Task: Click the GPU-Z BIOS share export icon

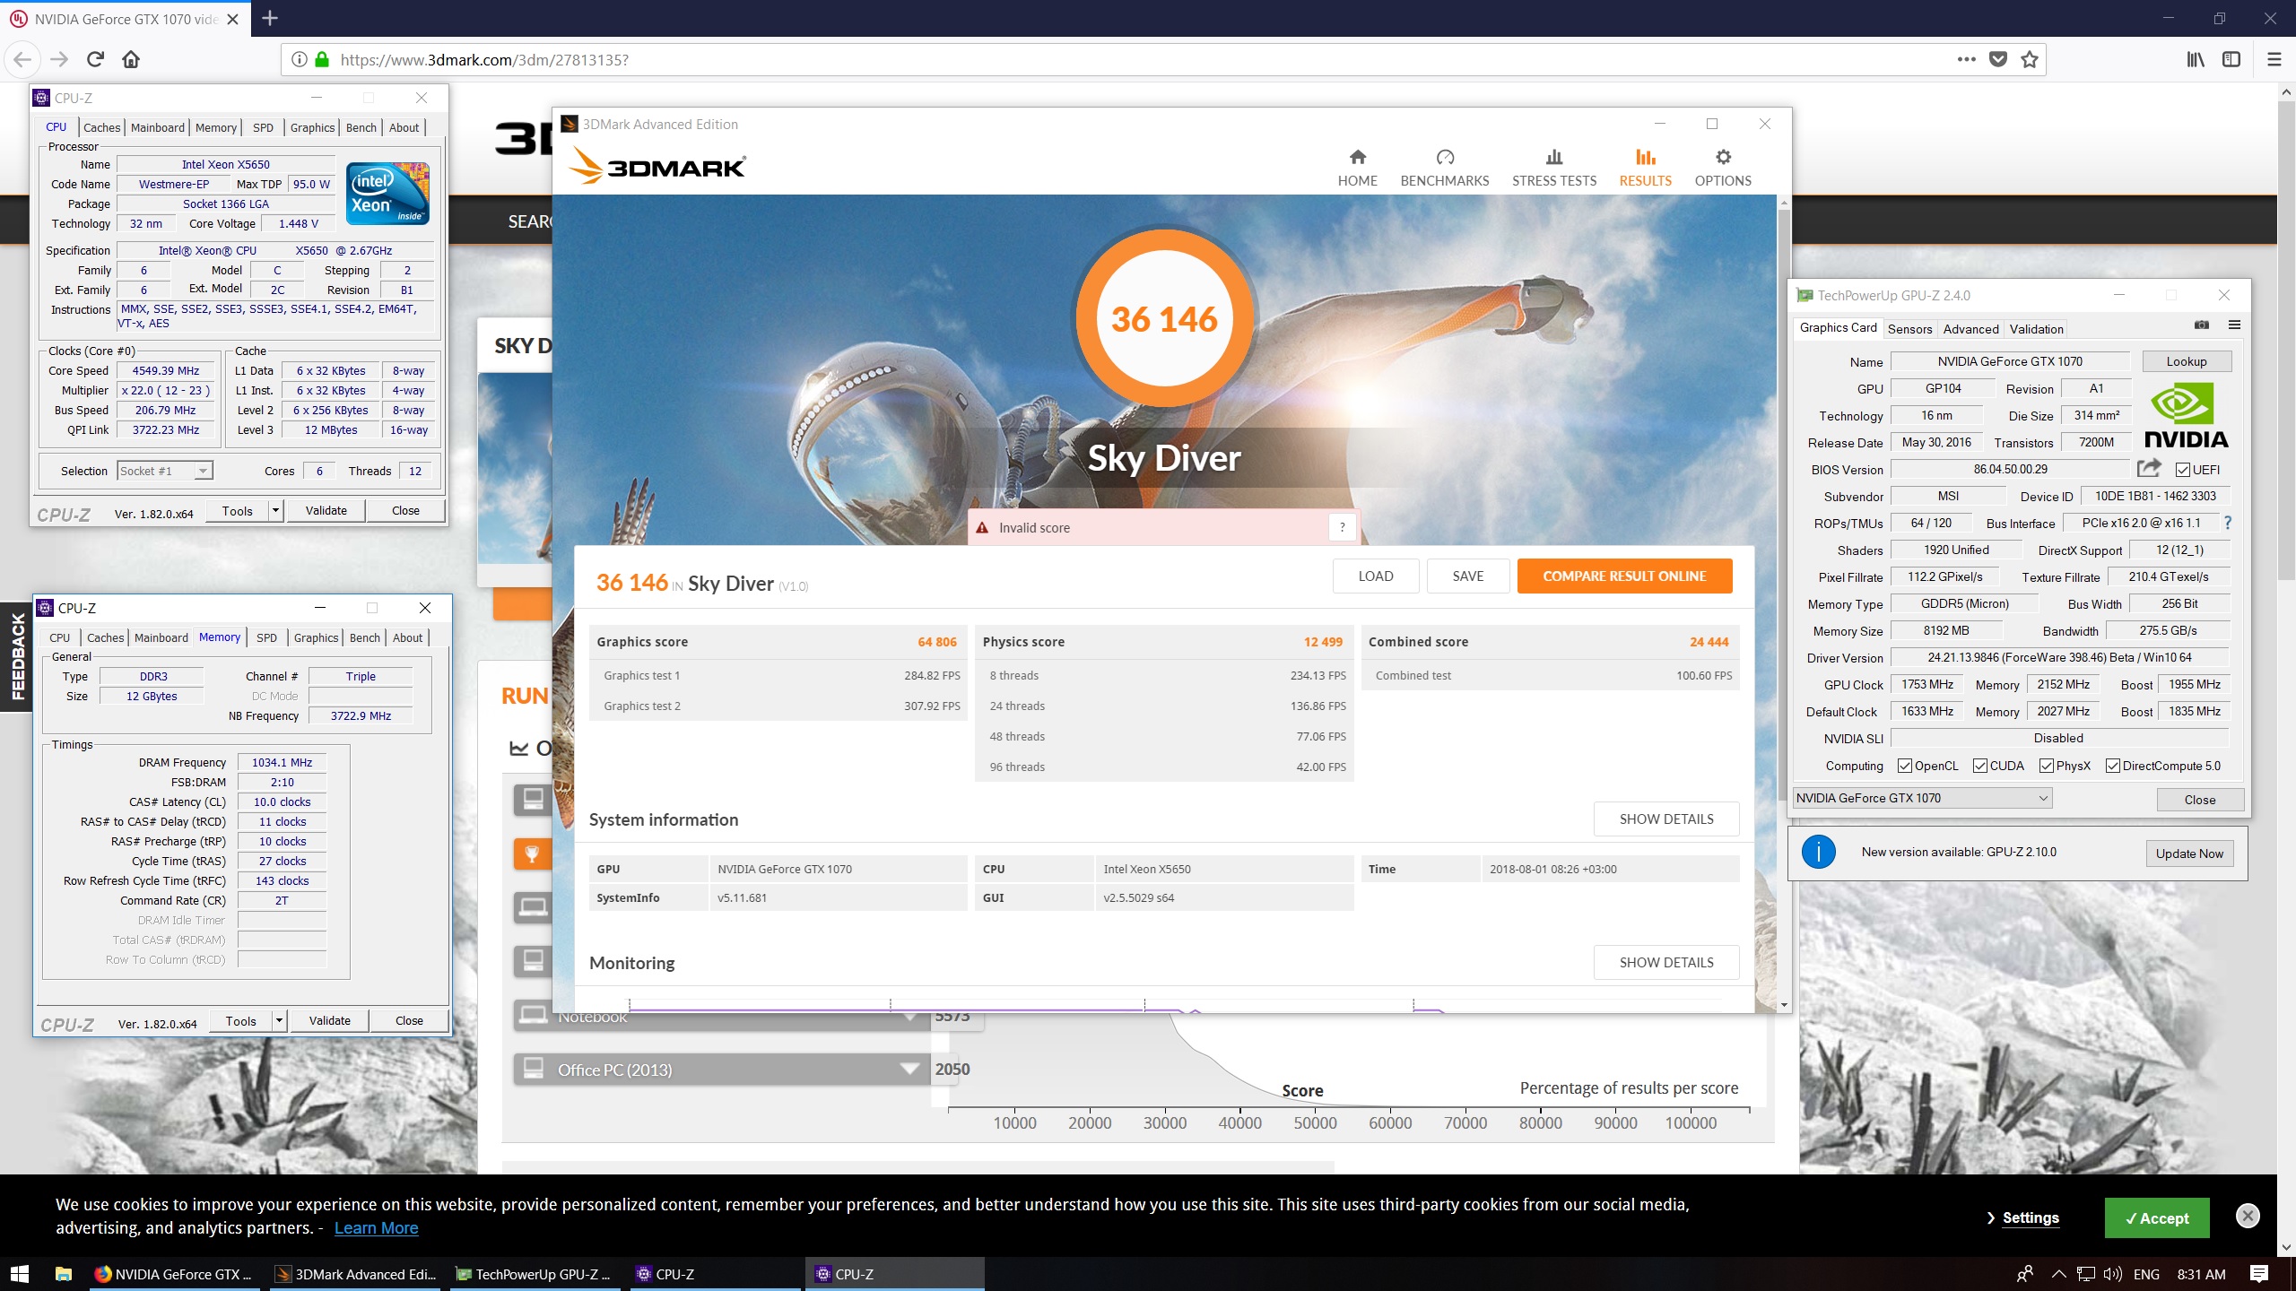Action: pyautogui.click(x=2149, y=468)
